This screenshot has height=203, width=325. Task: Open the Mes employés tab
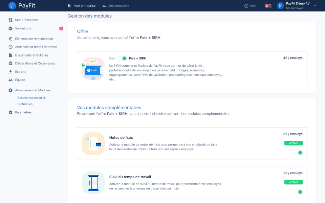coord(116,6)
